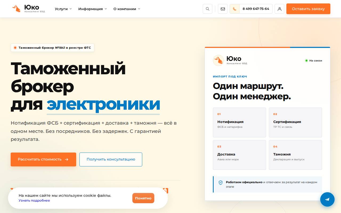Viewport: 341px width, 213px height.
Task: Accept cookies with Понятно button
Action: [x=143, y=198]
